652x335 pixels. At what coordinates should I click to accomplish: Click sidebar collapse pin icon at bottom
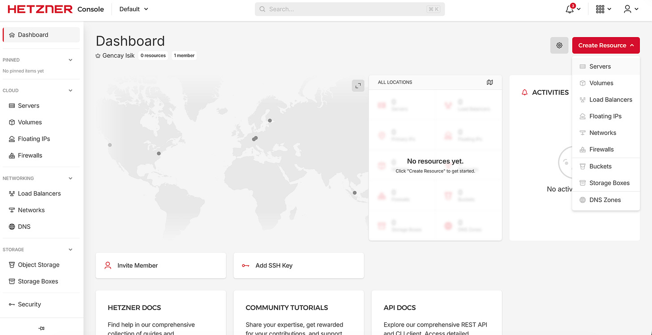pyautogui.click(x=42, y=328)
